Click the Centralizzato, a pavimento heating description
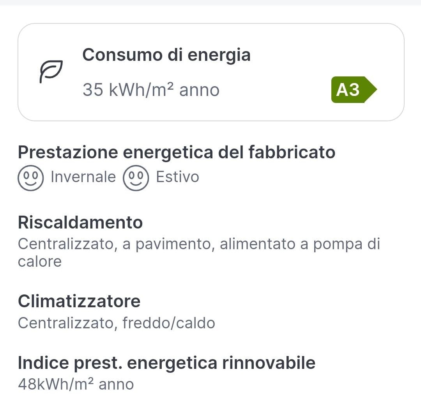 point(199,253)
